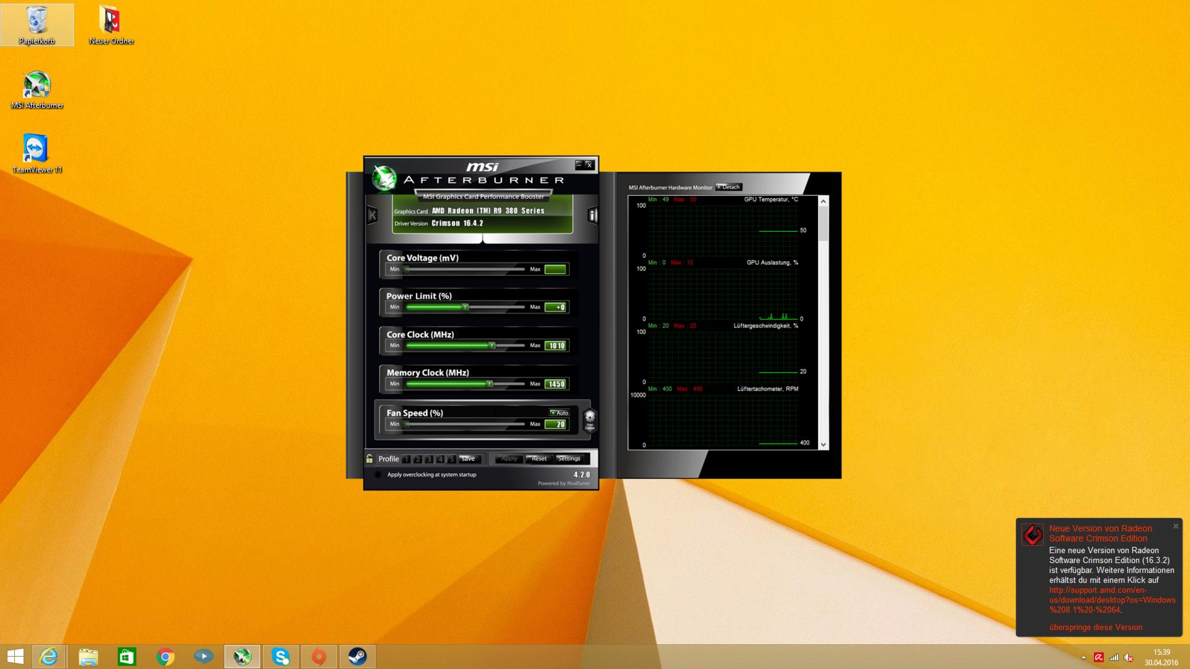This screenshot has height=669, width=1190.
Task: Click the Lüftergeschwindigkeit graph
Action: point(722,357)
